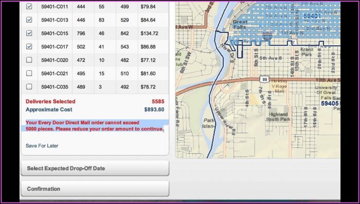
Task: Click Save For Later link
Action: (42, 146)
